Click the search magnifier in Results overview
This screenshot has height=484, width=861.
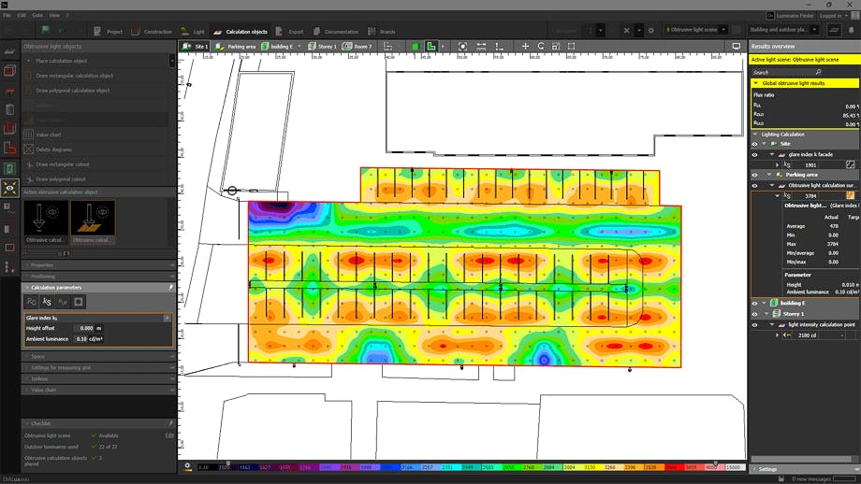tap(818, 72)
